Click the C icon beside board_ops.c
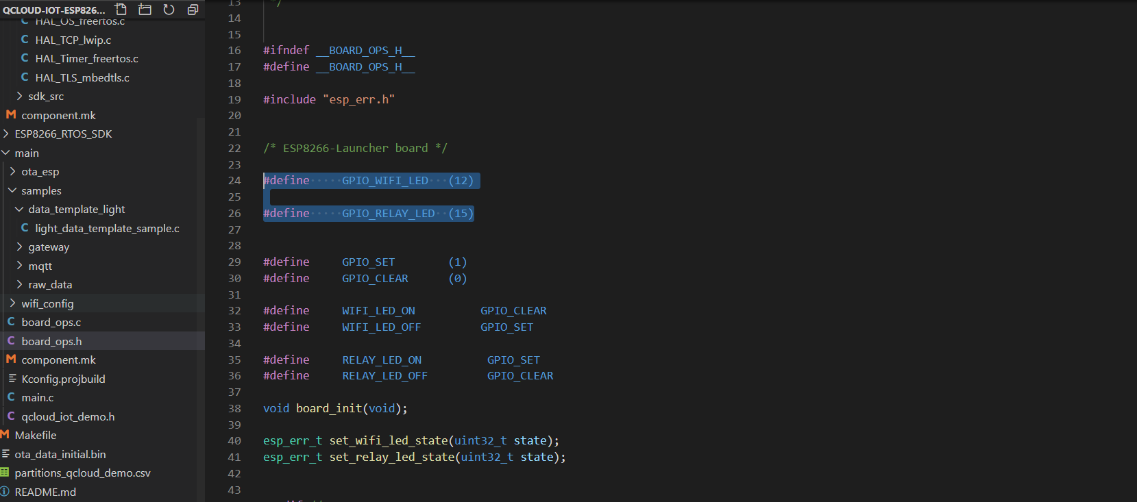 pos(11,322)
